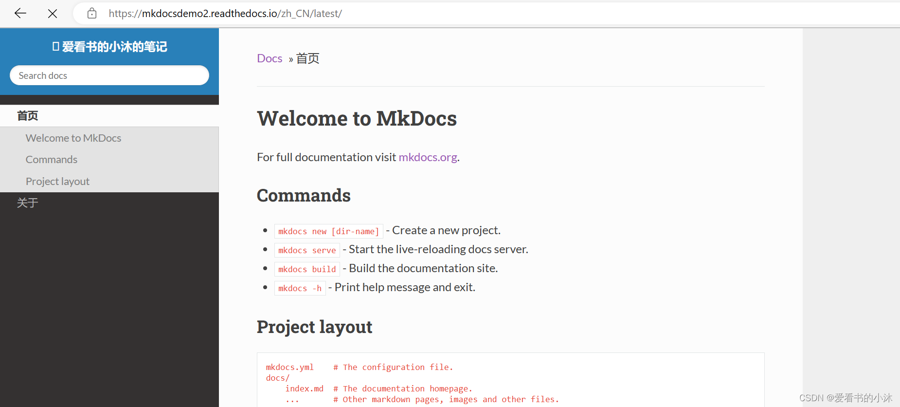
Task: Click 'docs/' line in the code block
Action: pyautogui.click(x=278, y=378)
